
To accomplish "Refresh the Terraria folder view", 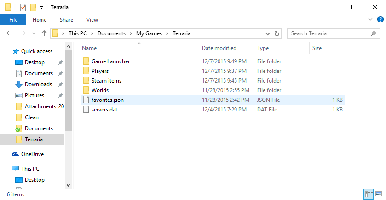I will coord(277,33).
